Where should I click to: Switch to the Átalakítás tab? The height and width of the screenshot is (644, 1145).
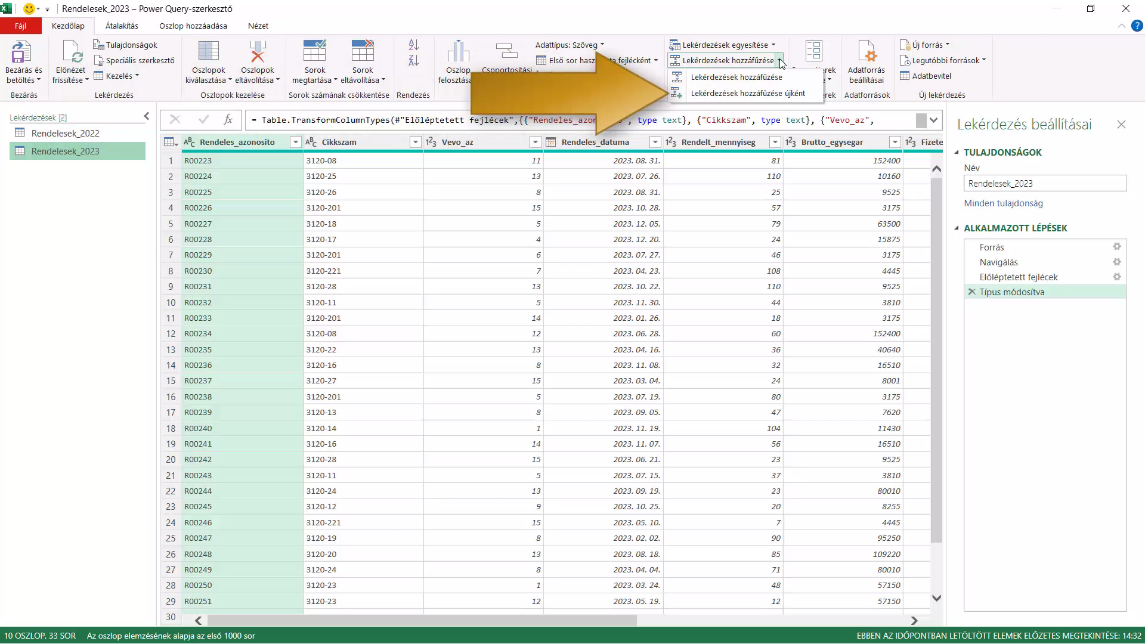pyautogui.click(x=122, y=26)
